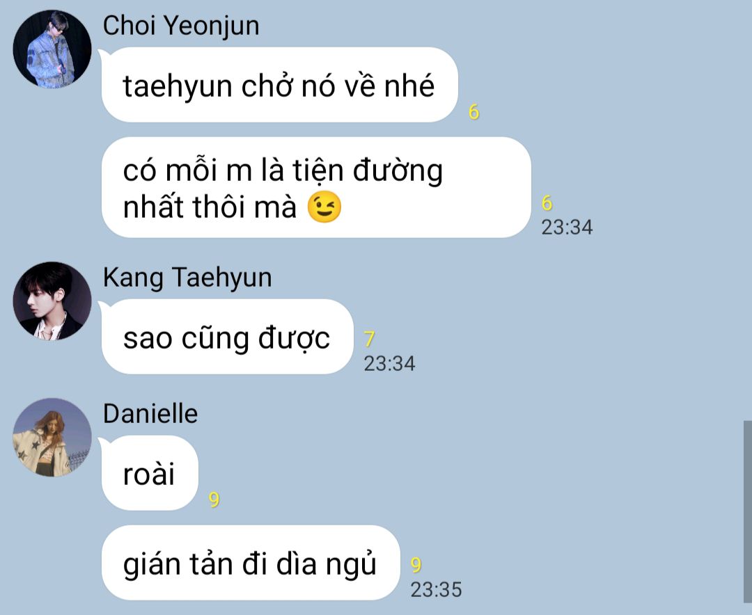Tap the Kang Taehyun sender name
Screen dimensions: 752x615
[x=187, y=278]
